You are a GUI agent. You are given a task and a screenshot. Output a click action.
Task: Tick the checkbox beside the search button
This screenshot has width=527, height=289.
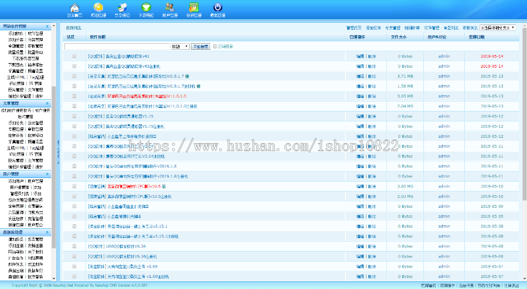click(x=215, y=46)
